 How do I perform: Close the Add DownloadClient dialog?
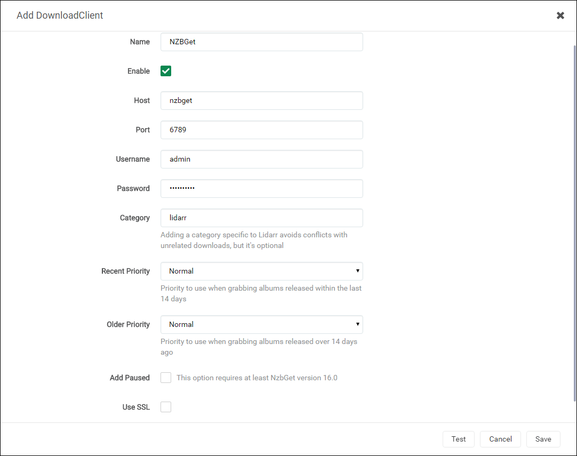click(x=560, y=15)
